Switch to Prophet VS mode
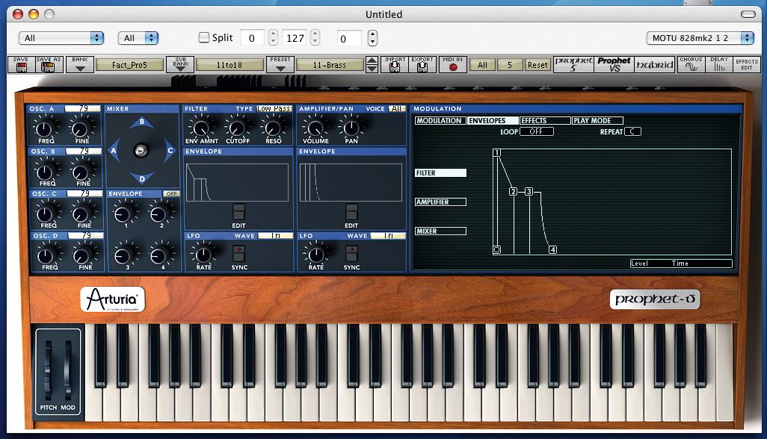Screen dimensions: 767x439 614,64
